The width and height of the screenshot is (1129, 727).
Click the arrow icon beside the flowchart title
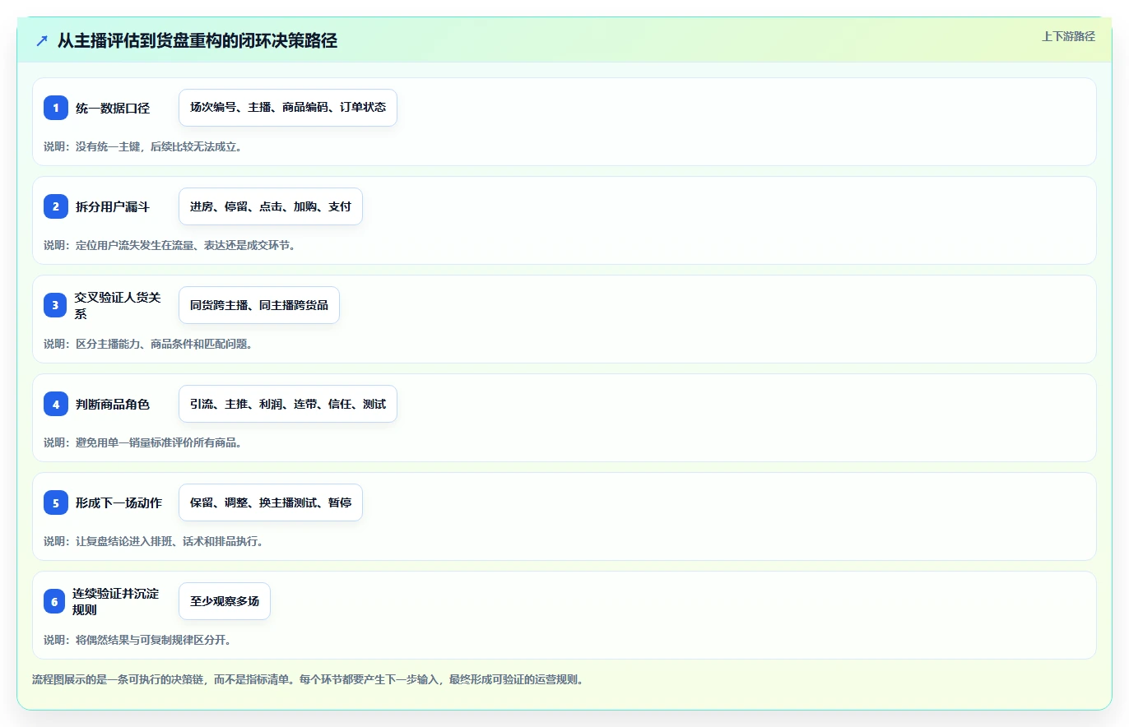(42, 40)
